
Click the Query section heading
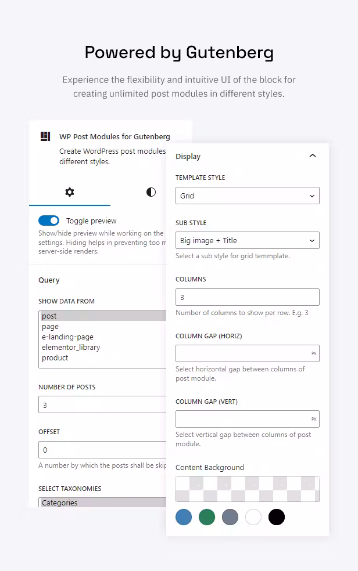(x=49, y=280)
